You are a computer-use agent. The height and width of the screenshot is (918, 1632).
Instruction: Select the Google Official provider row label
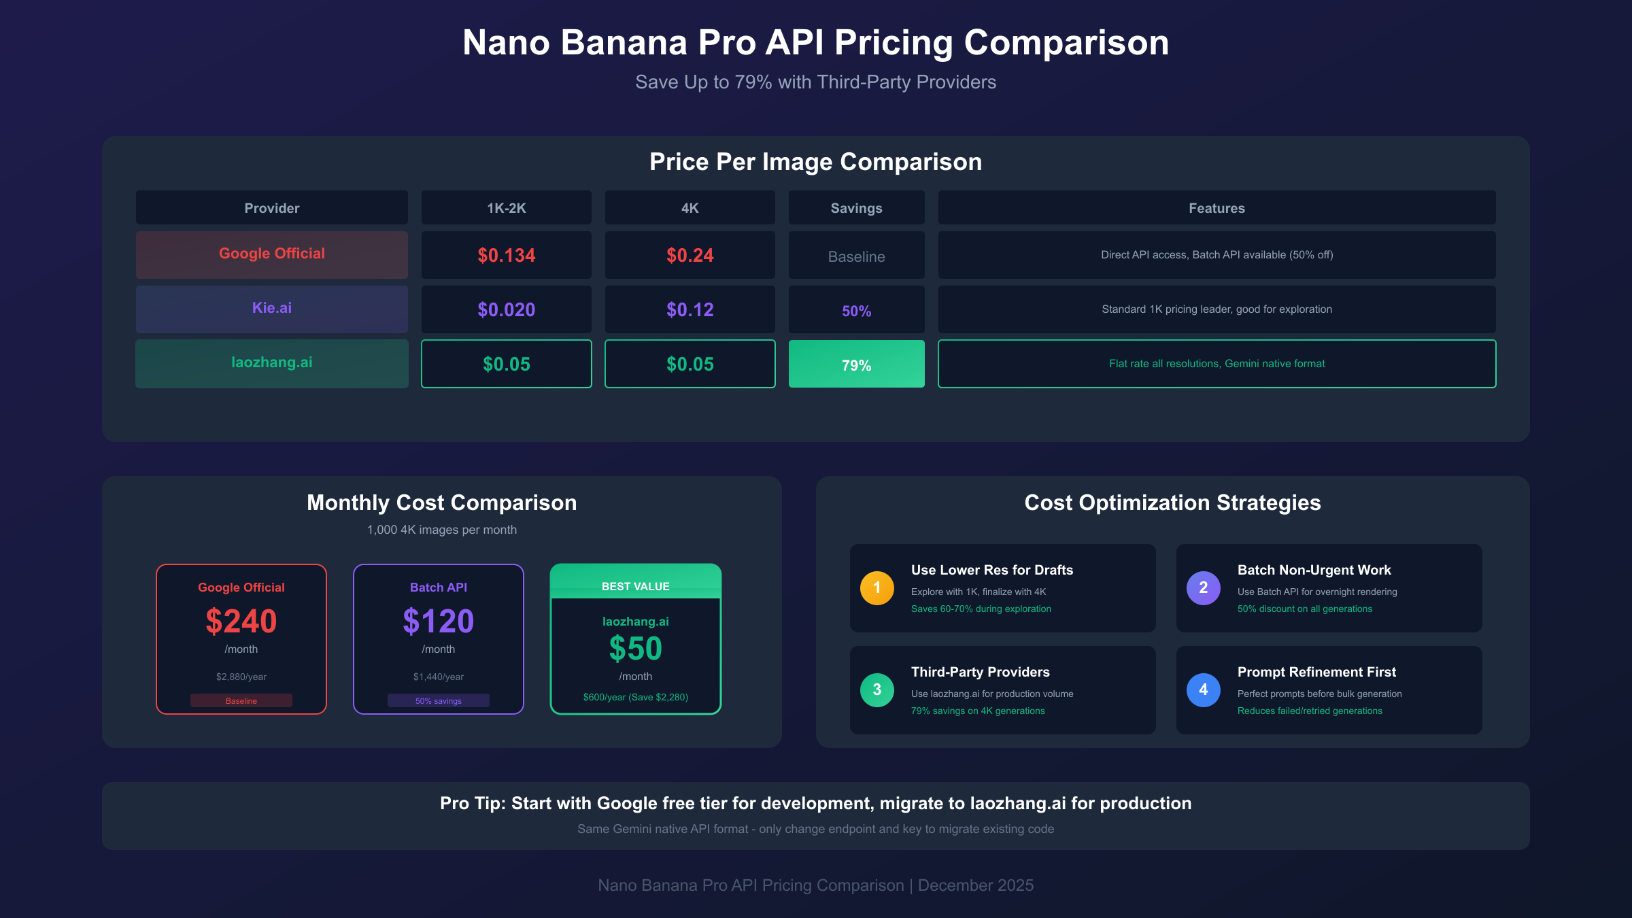pyautogui.click(x=272, y=254)
